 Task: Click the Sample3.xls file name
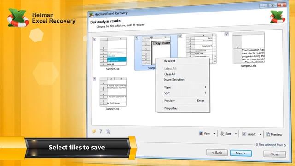coord(248,66)
